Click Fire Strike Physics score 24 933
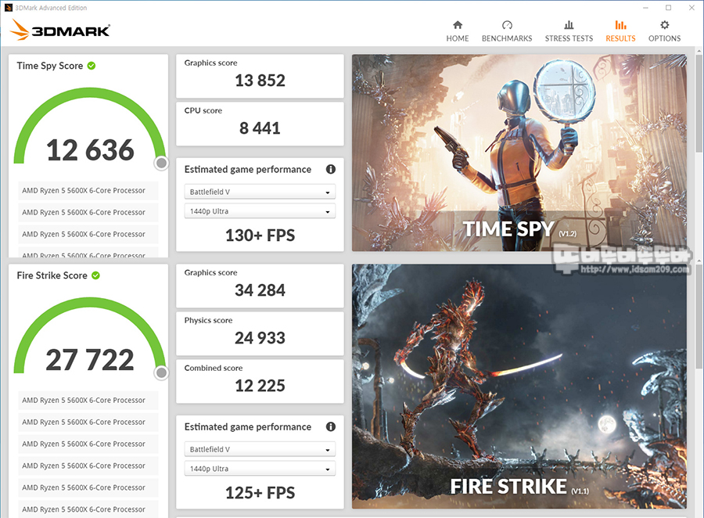 [260, 338]
